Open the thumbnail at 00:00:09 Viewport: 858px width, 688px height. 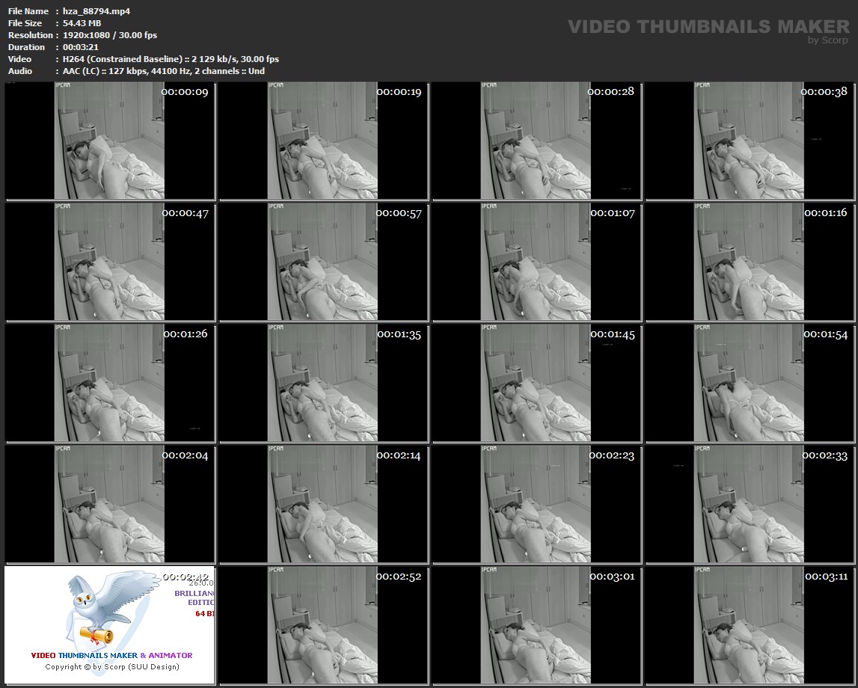pyautogui.click(x=110, y=141)
